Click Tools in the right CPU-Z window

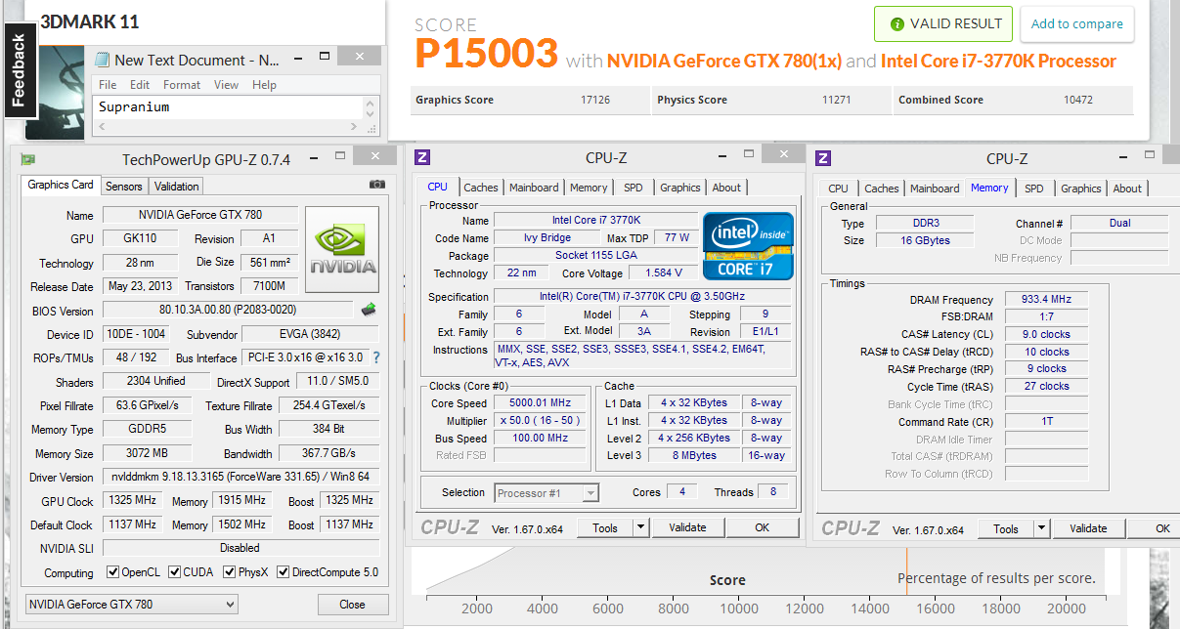tap(1006, 528)
